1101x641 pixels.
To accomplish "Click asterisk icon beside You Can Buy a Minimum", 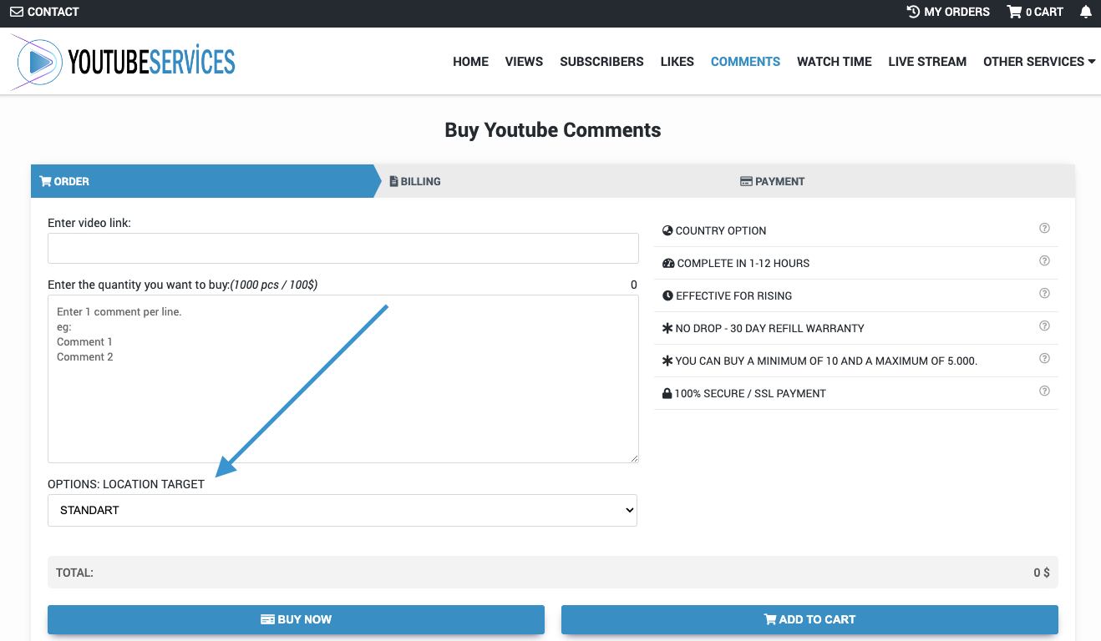I will pos(667,361).
